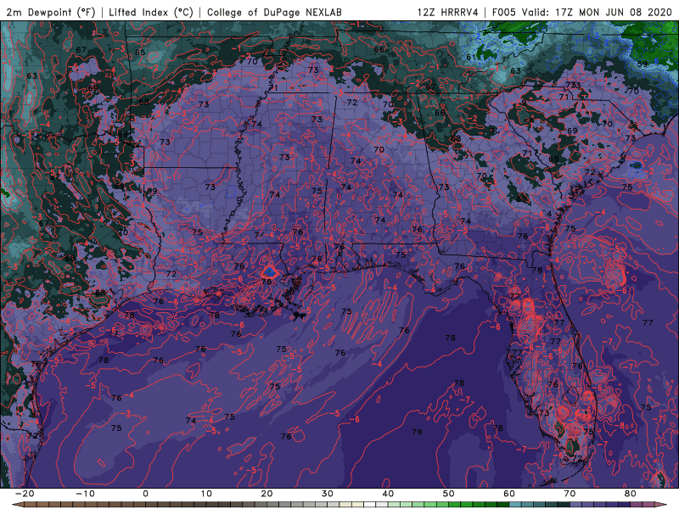Click the '-10' color scale label
679x509 pixels.
click(85, 494)
